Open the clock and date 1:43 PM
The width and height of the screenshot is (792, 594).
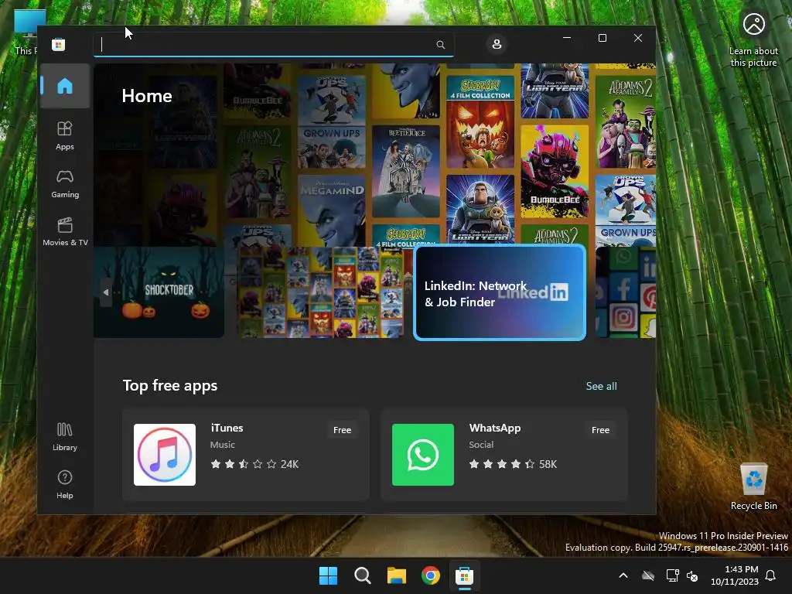coord(735,575)
